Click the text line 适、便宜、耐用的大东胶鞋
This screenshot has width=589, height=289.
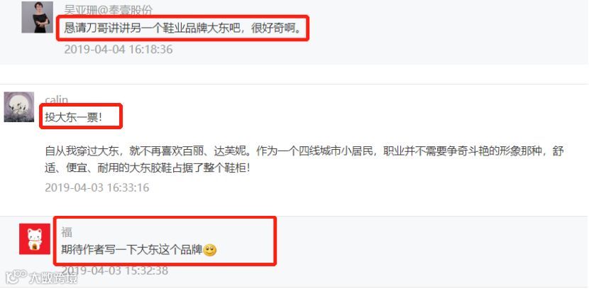[x=147, y=168]
